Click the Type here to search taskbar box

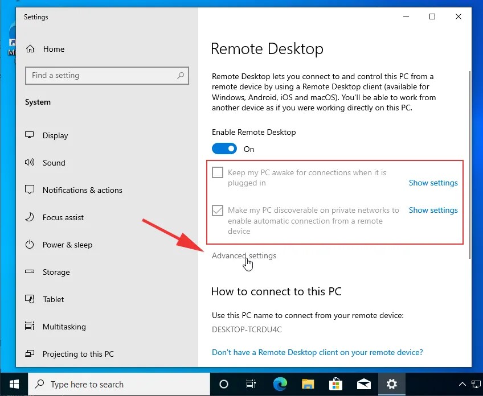119,384
